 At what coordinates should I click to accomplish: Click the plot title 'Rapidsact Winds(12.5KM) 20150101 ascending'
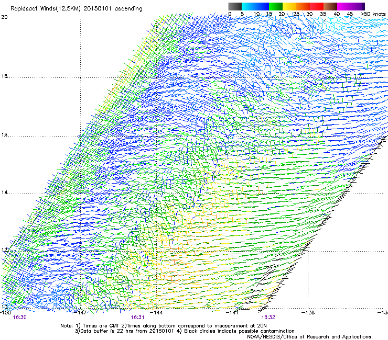point(77,9)
